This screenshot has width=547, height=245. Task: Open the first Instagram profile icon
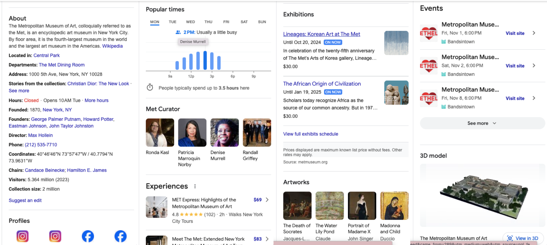point(23,236)
